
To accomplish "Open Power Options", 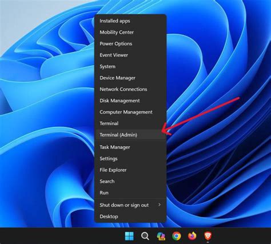I will coord(130,44).
